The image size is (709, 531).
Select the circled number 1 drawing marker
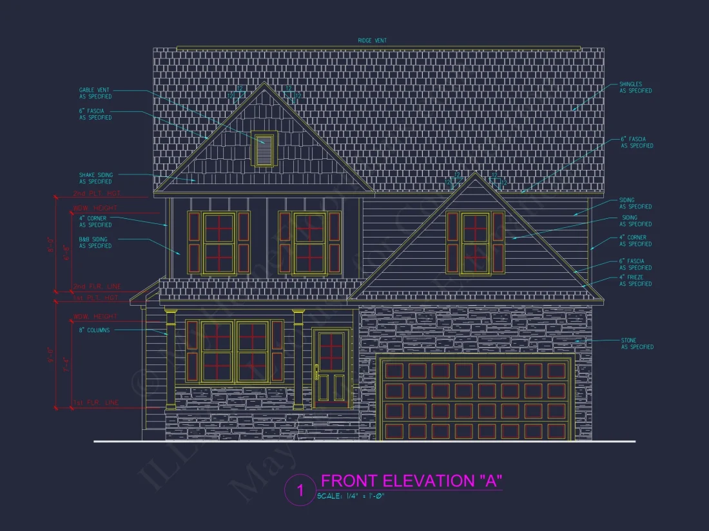300,491
